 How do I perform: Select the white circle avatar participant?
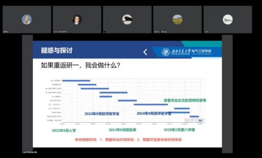pos(228,19)
